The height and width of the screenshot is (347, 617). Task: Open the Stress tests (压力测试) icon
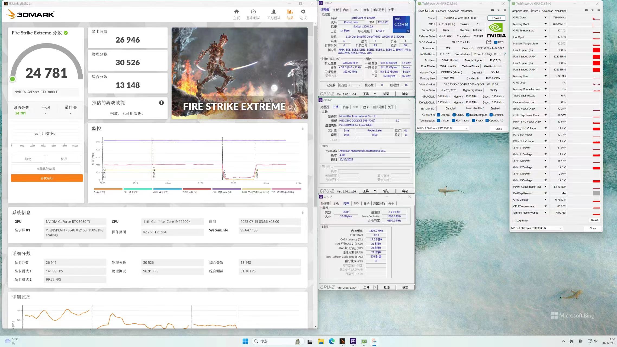coord(273,12)
